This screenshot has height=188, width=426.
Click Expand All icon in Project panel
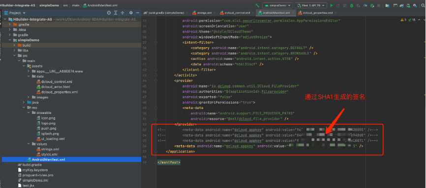tap(116, 13)
